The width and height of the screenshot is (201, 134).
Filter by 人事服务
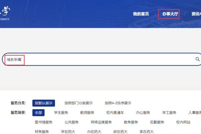[195, 113]
